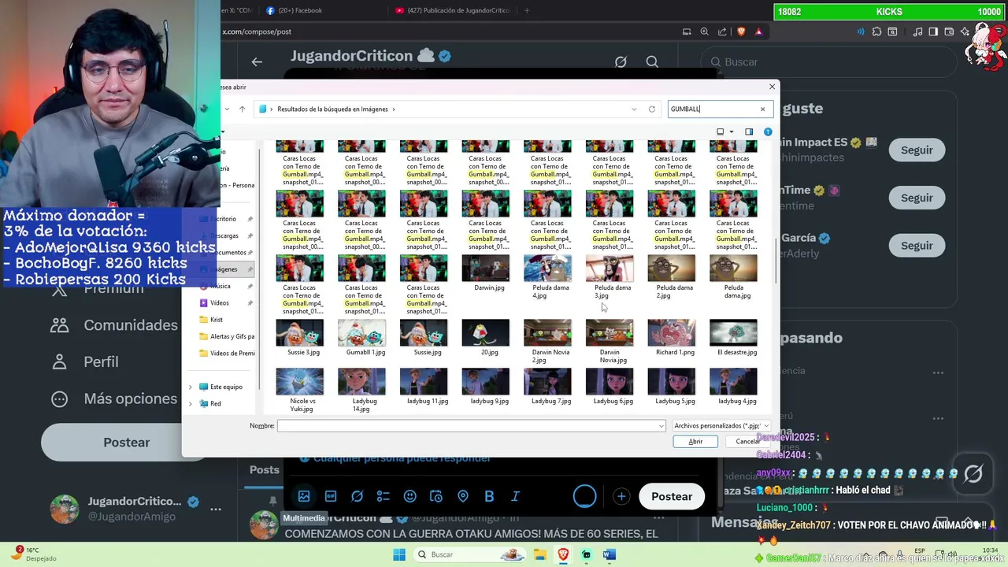
Task: Open Videos de Premi folder
Action: click(x=227, y=353)
